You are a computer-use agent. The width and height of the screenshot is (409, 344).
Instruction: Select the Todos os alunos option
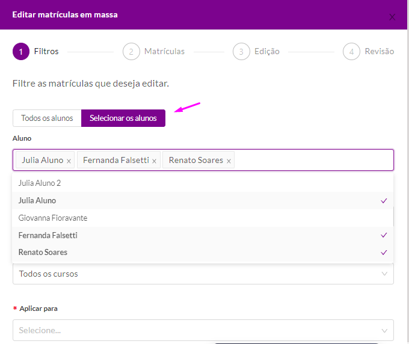(x=47, y=118)
